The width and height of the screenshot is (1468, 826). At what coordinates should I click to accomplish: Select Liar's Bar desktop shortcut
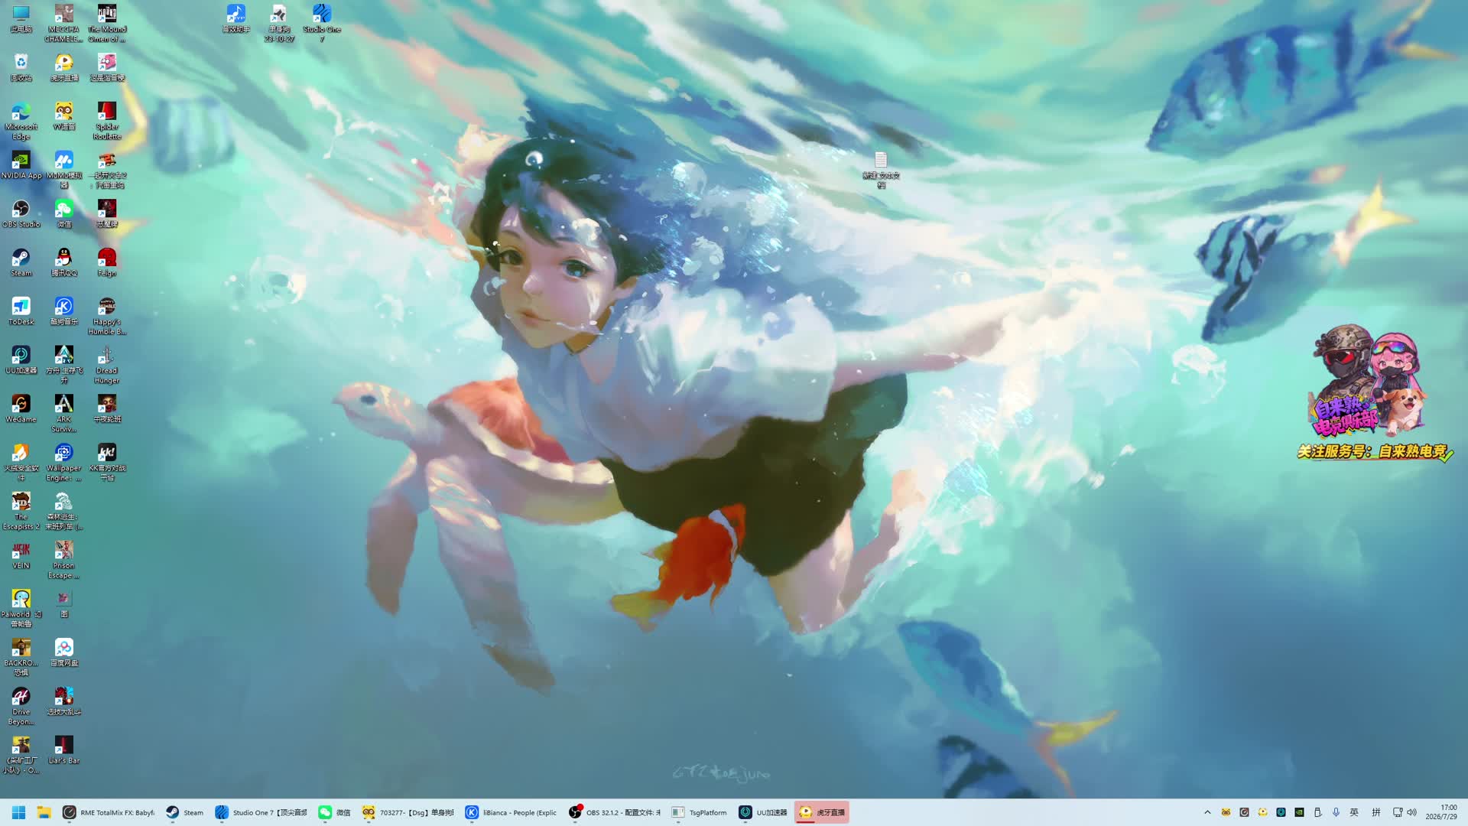point(63,750)
